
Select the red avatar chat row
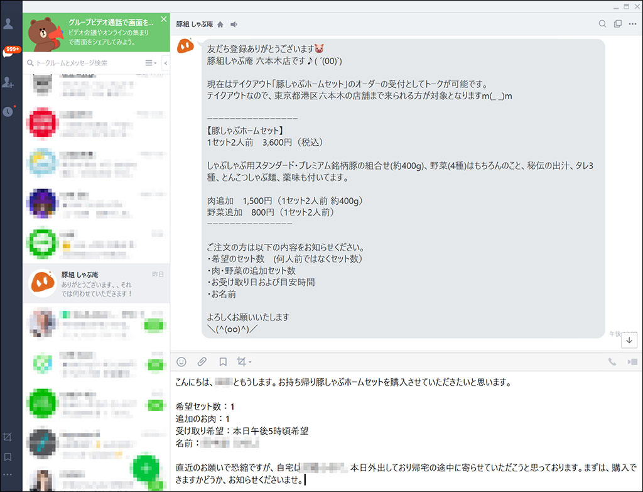96,123
